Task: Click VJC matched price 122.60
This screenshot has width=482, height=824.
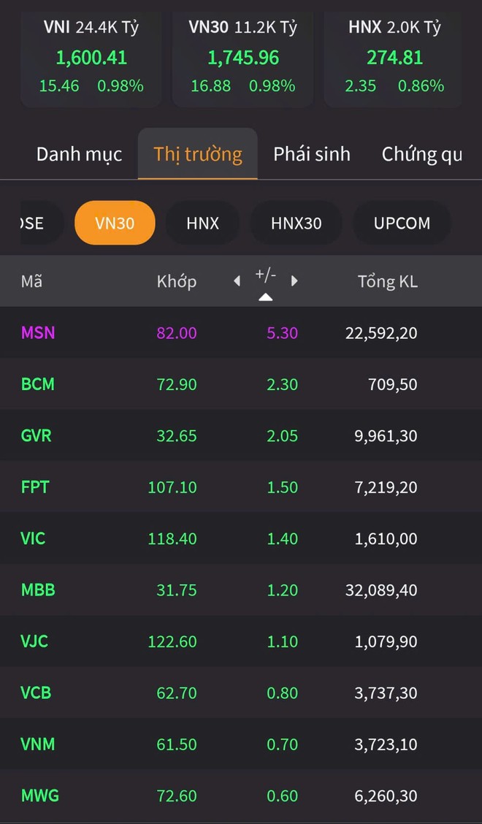Action: [172, 641]
